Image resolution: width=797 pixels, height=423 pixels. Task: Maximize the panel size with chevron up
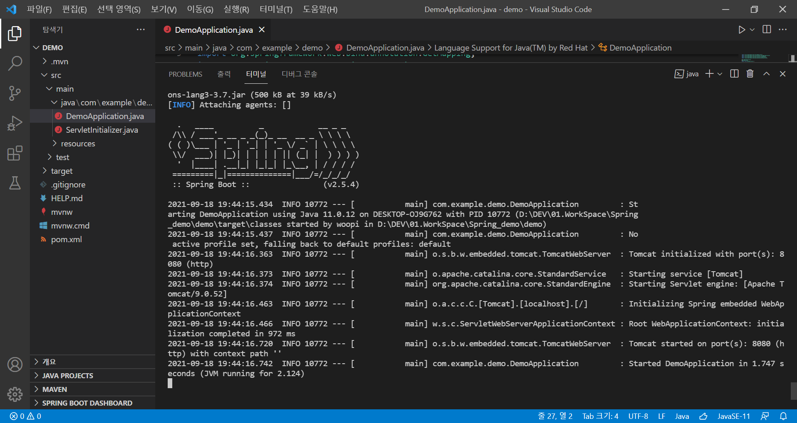tap(766, 73)
